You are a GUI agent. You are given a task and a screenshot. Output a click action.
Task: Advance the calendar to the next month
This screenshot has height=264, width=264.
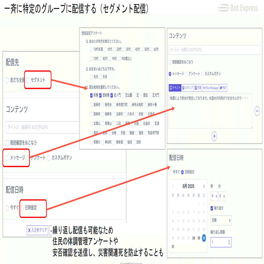(x=204, y=186)
